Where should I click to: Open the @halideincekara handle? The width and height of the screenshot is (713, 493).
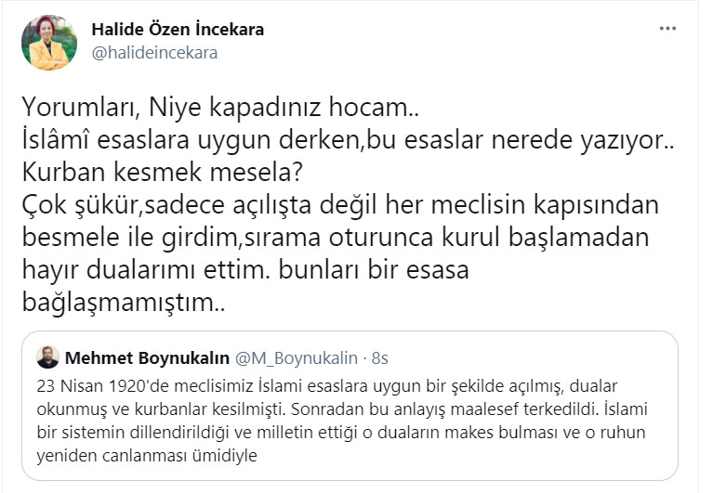pyautogui.click(x=154, y=53)
